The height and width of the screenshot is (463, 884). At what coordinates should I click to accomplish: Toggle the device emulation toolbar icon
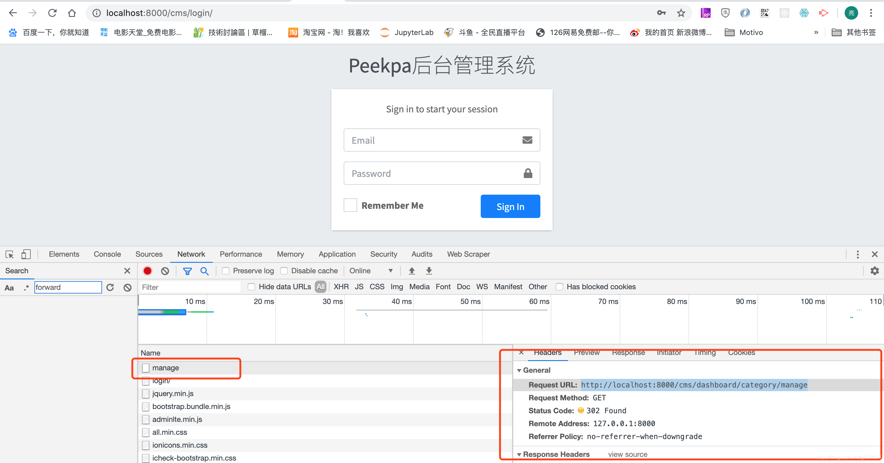pyautogui.click(x=26, y=254)
